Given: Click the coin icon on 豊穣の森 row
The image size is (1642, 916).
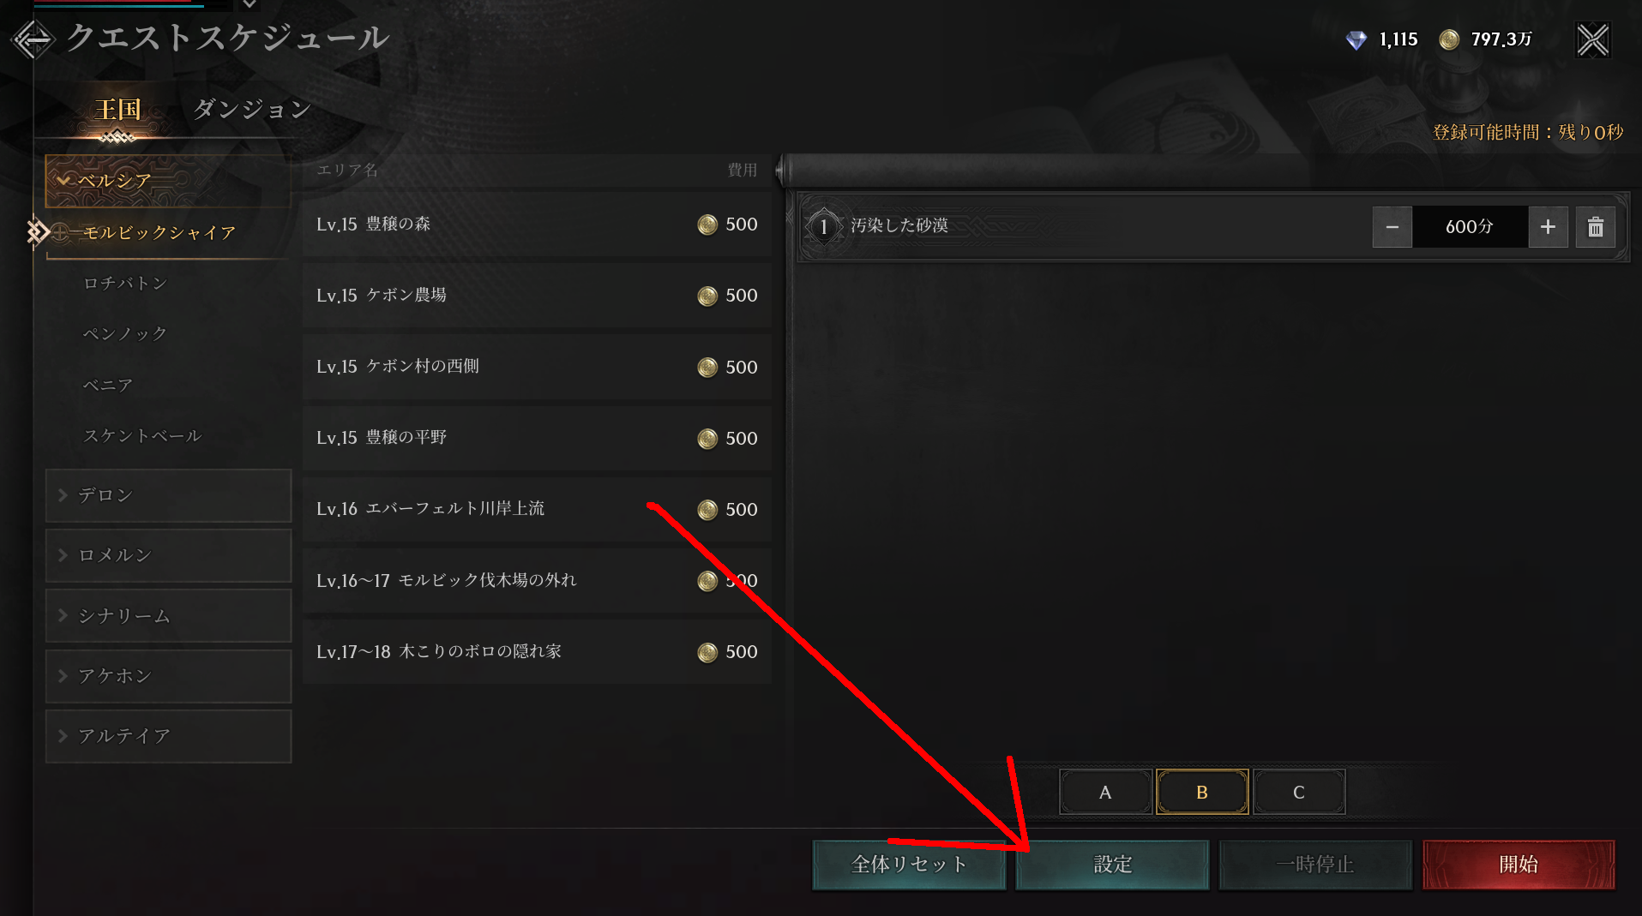Looking at the screenshot, I should coord(707,225).
